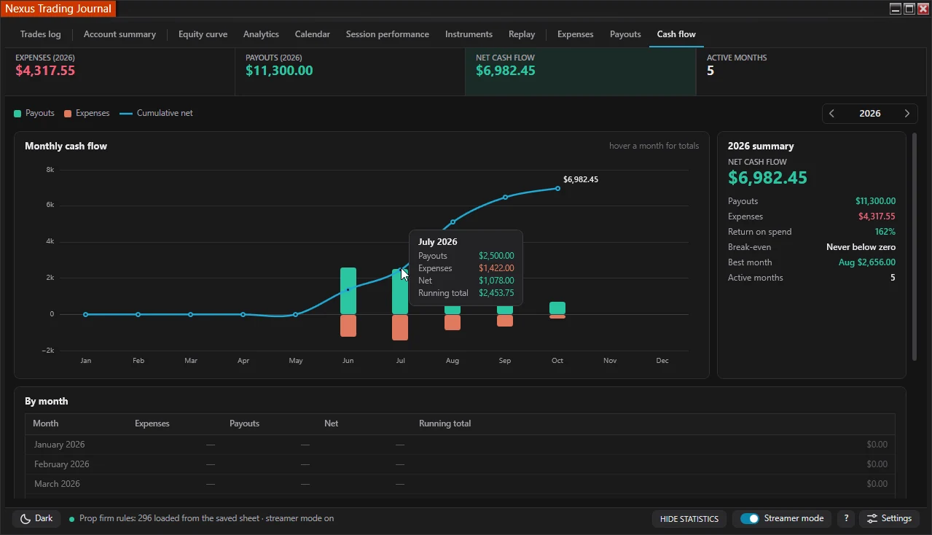Click the HIDE STATISTICS button
Viewport: 932px width, 535px height.
(x=689, y=519)
